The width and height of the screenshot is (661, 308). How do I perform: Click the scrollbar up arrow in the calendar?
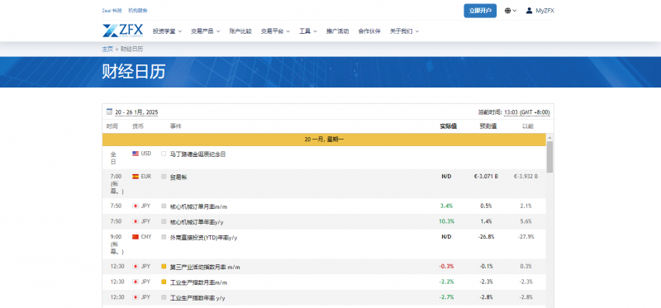tap(549, 138)
